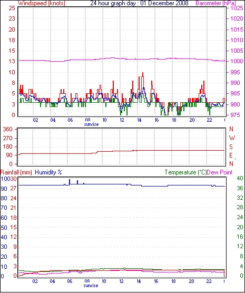This screenshot has width=245, height=293.
Task: Click the first sunrise label under windspeed chart
Action: [91, 124]
